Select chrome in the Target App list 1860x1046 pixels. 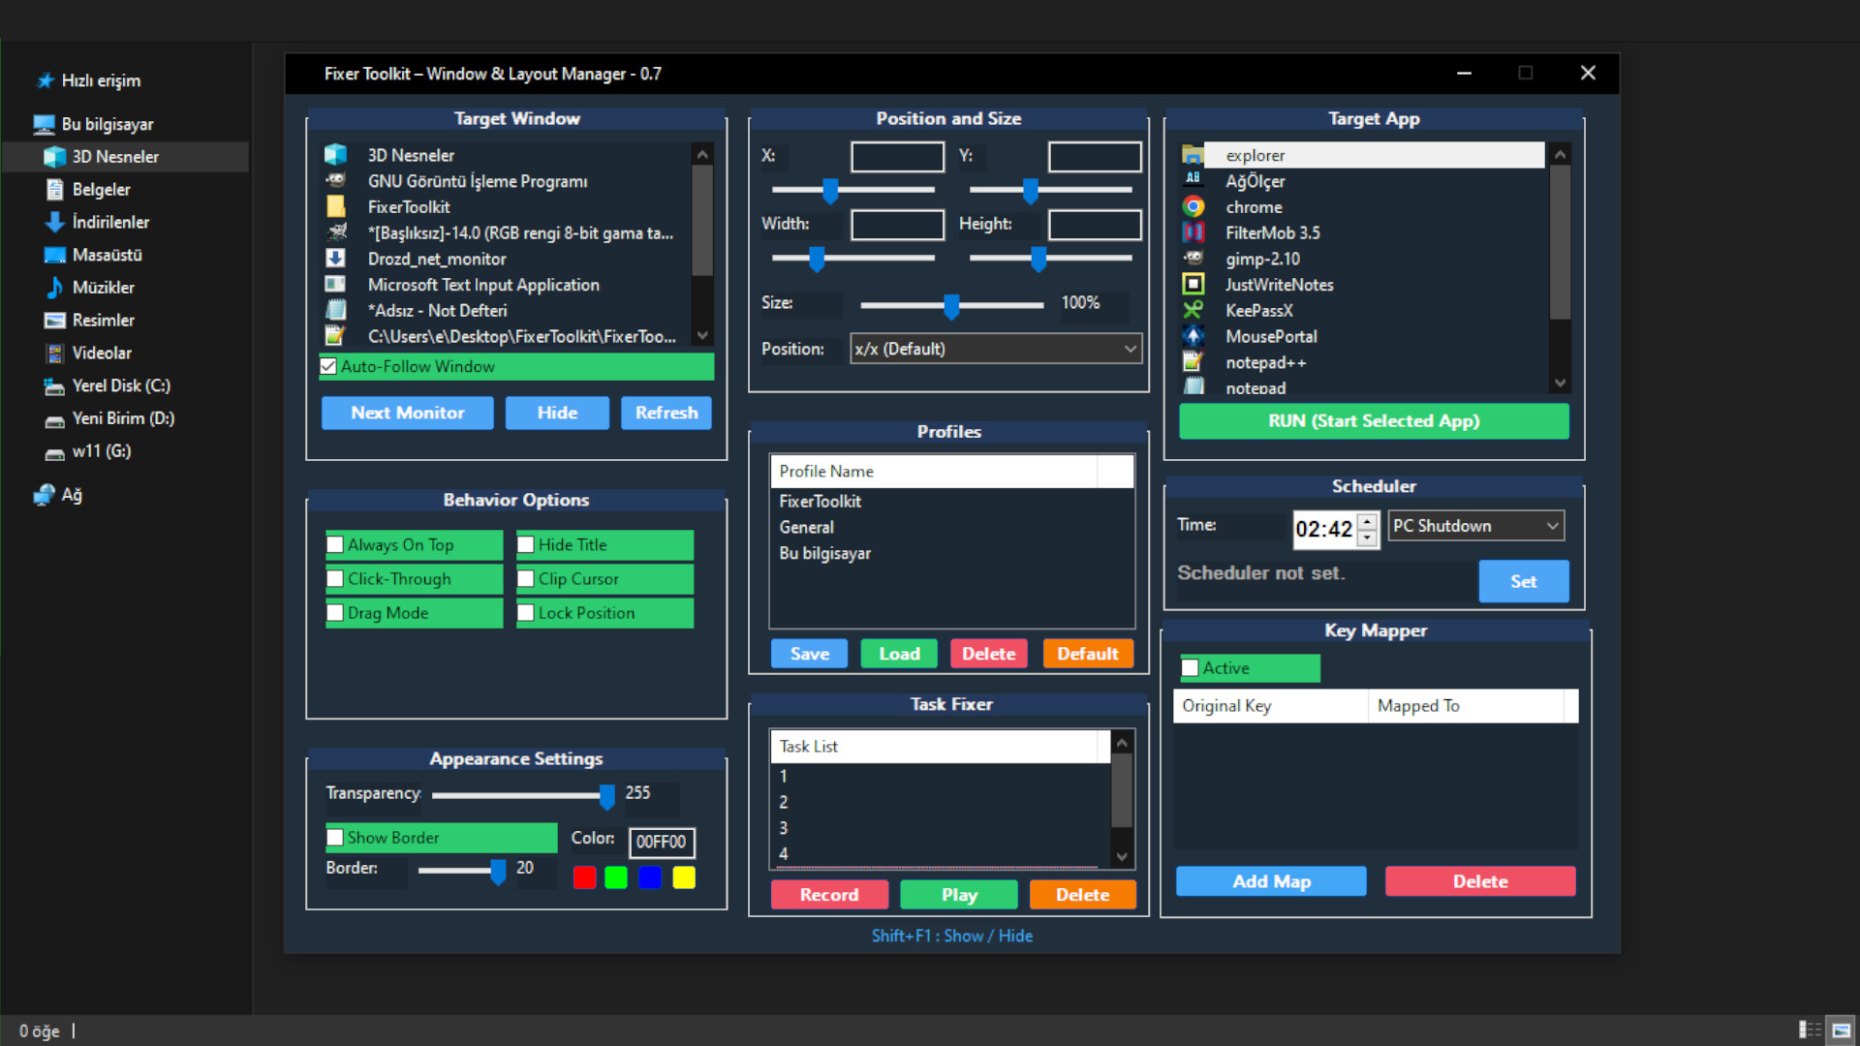click(1255, 206)
